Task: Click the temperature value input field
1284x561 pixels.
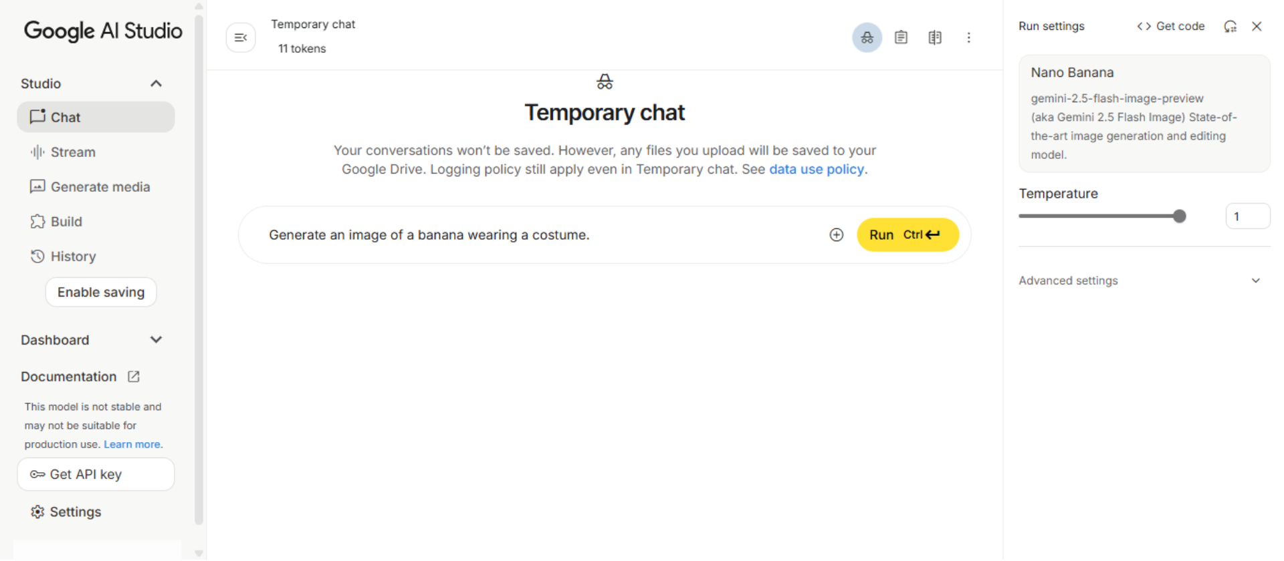Action: (1247, 216)
